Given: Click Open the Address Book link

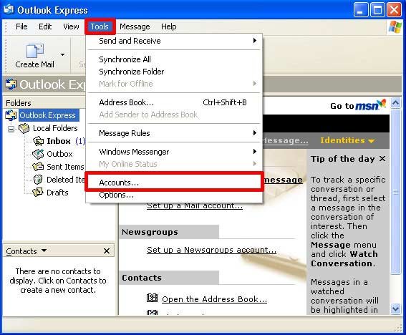Looking at the screenshot, I should coord(214,299).
